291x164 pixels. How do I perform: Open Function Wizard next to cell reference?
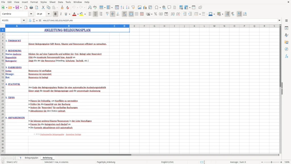(30, 20)
